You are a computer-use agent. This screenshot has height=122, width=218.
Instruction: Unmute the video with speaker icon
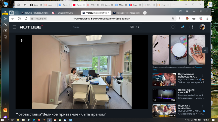coord(22,40)
